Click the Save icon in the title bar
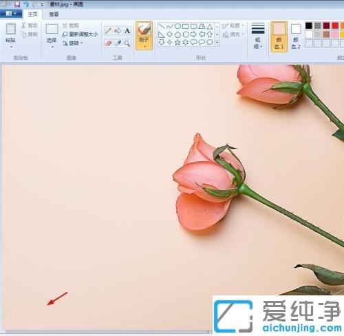 click(x=17, y=4)
